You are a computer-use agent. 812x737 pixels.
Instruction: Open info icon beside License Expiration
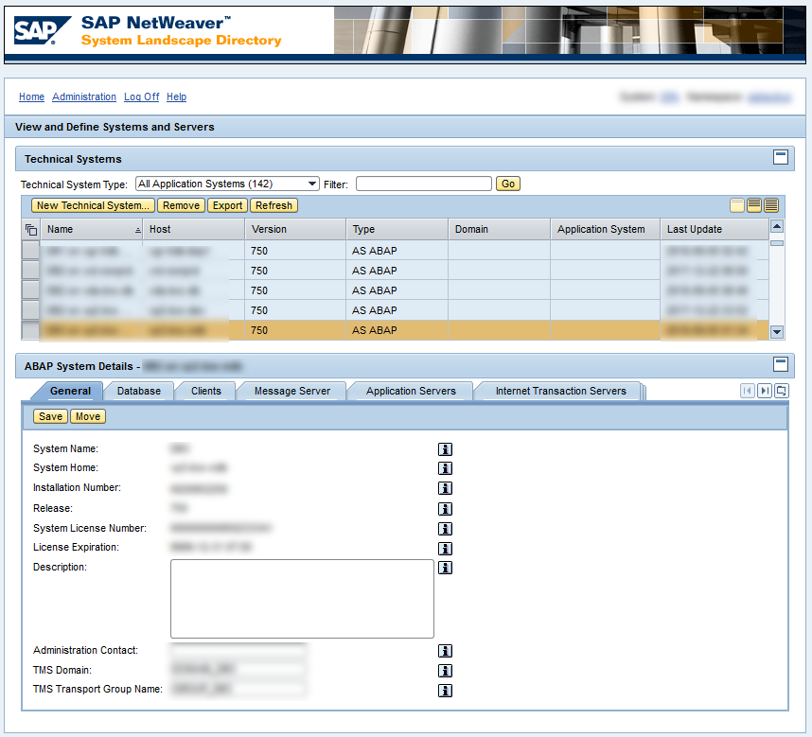click(x=445, y=548)
